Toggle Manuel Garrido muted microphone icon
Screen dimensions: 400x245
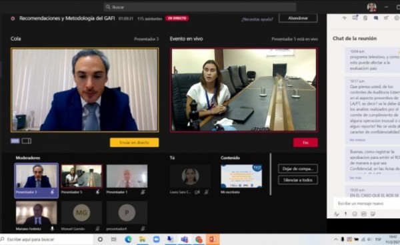click(x=98, y=229)
